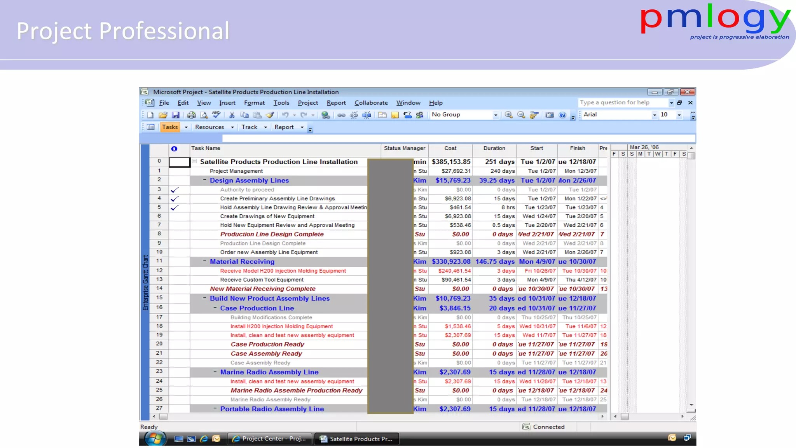
Task: Create a new project file
Action: 150,115
